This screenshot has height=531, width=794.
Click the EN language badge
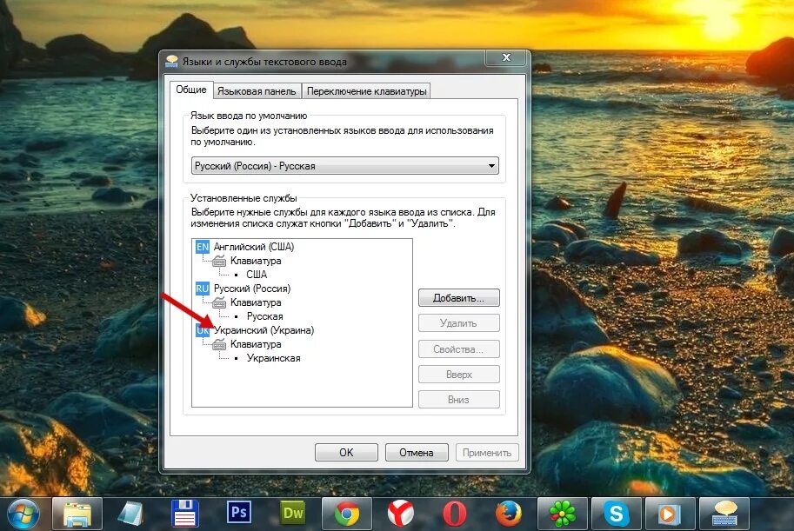(x=202, y=247)
